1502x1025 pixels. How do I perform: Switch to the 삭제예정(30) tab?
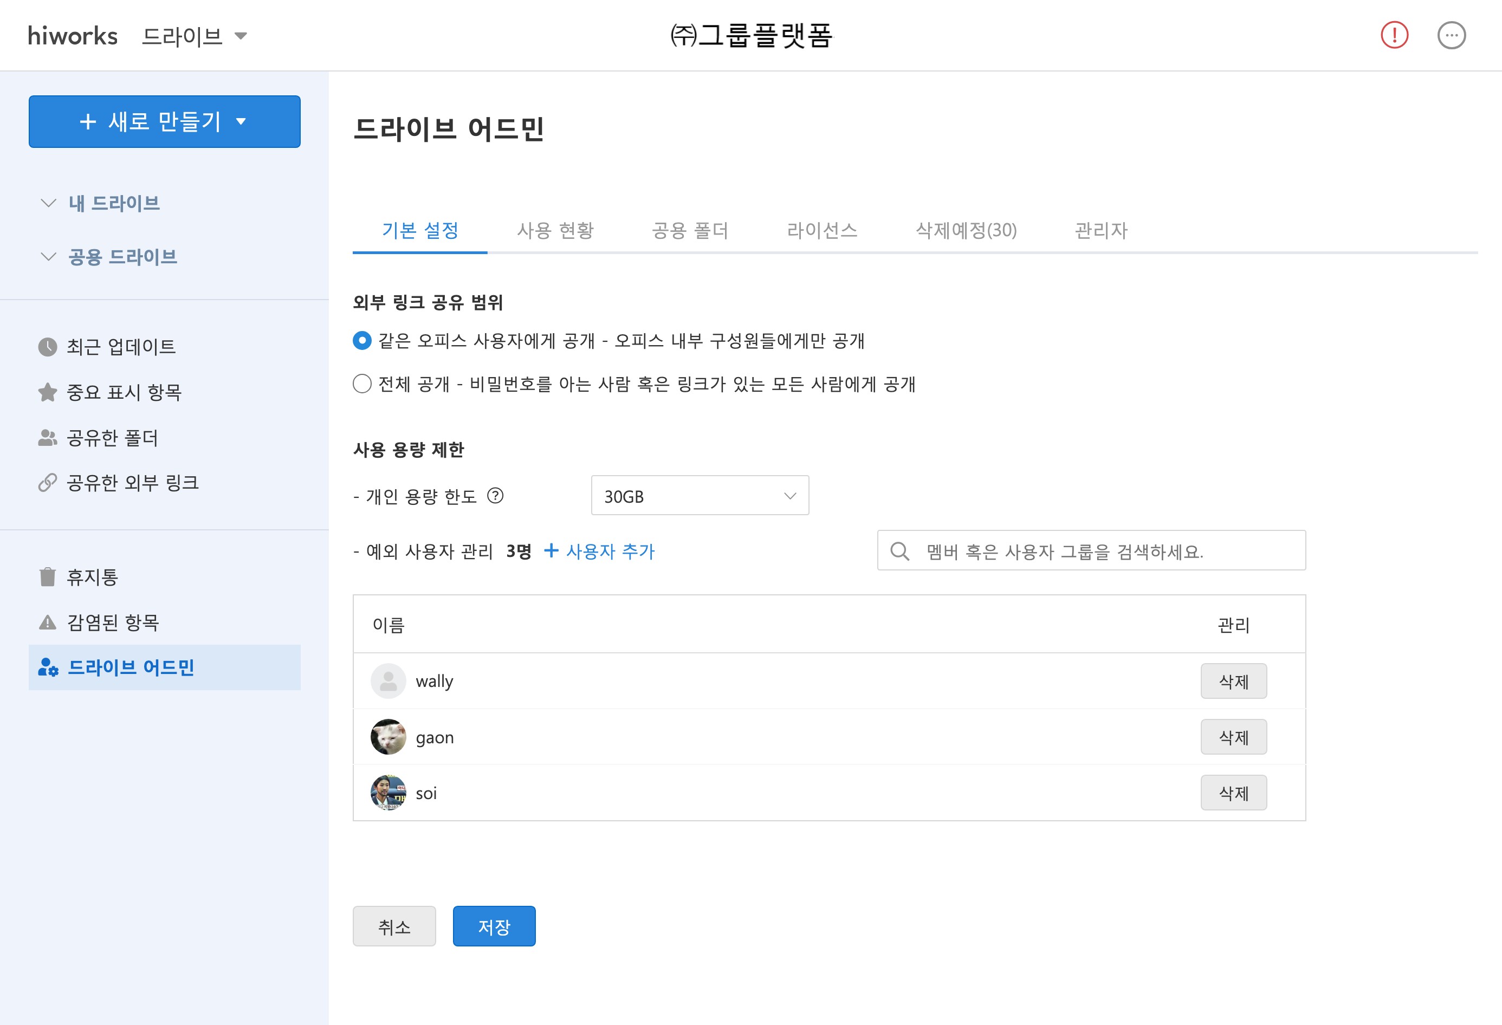point(966,231)
